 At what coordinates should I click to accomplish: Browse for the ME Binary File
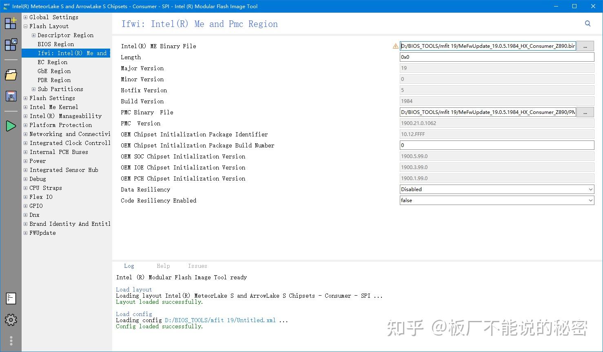point(585,46)
